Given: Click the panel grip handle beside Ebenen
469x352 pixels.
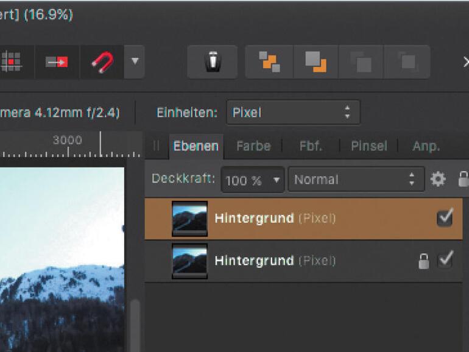Looking at the screenshot, I should [156, 146].
